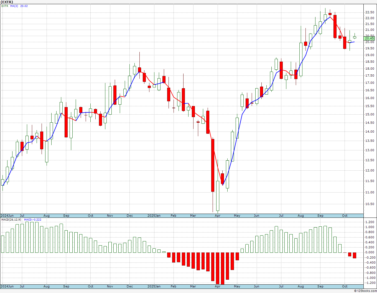Select the 0.800 MACD axis label
Image resolution: width=377 pixels, height=293 pixels.
coord(370,232)
